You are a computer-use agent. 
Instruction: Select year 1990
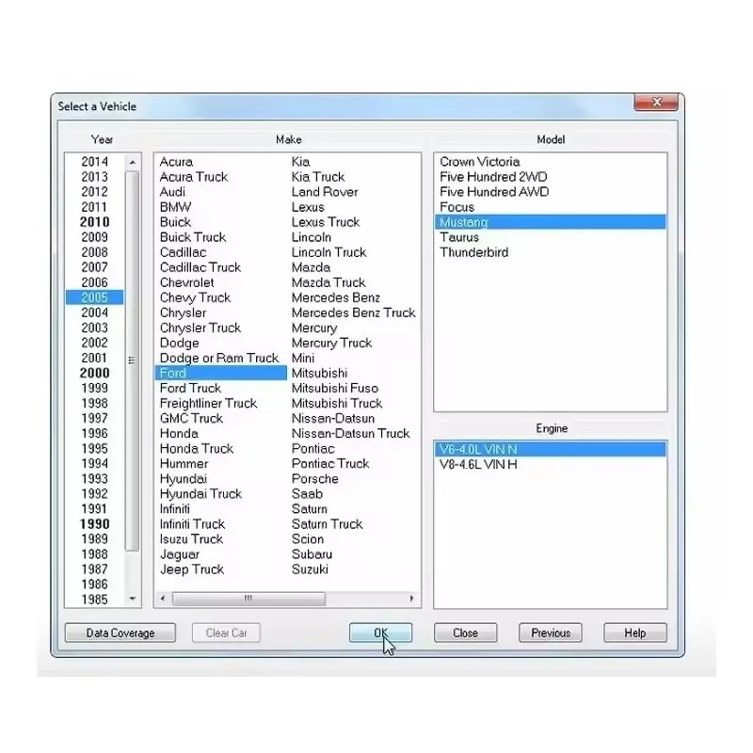pyautogui.click(x=95, y=523)
